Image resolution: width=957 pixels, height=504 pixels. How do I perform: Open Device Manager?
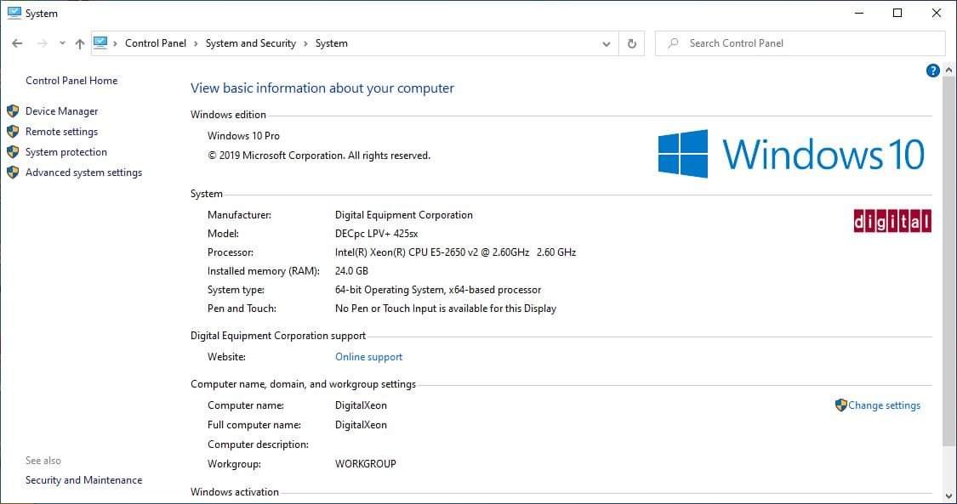(61, 111)
